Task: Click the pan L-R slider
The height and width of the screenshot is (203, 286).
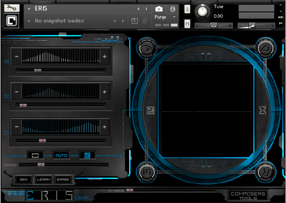Action: click(x=214, y=26)
